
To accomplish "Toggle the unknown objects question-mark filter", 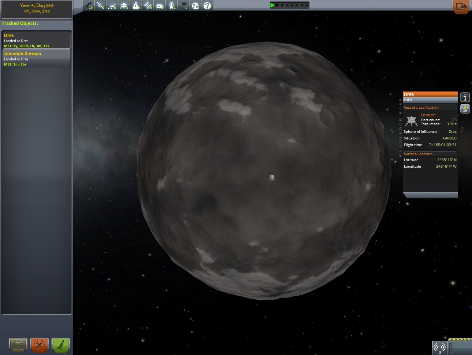I will tap(207, 5).
